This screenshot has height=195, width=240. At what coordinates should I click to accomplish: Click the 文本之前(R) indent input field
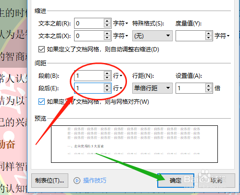[89, 24]
